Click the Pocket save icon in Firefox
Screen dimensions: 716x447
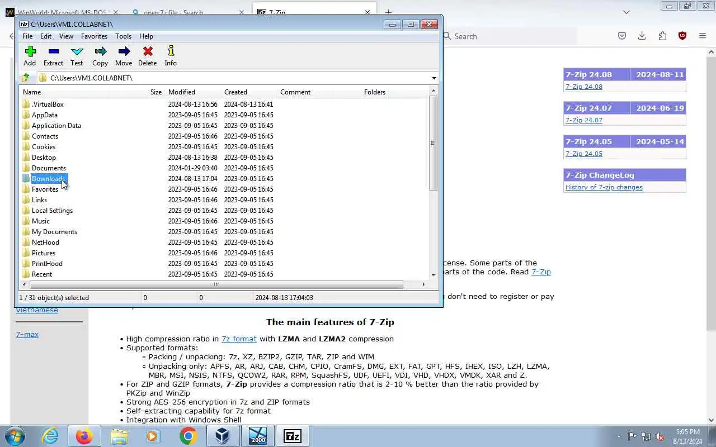pos(622,36)
